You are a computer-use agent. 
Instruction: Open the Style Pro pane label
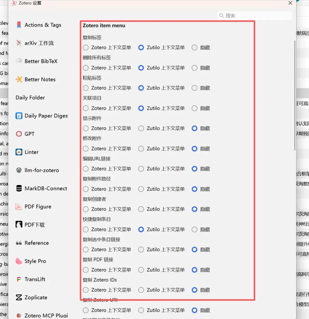[x=35, y=261]
